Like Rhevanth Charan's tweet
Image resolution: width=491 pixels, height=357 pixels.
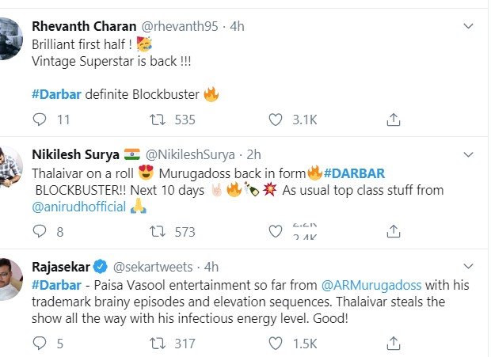[x=276, y=120]
